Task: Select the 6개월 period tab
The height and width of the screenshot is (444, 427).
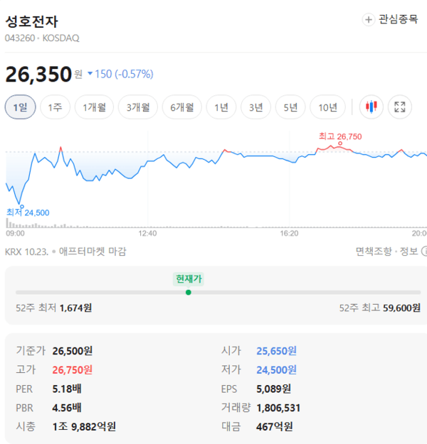Action: point(182,107)
